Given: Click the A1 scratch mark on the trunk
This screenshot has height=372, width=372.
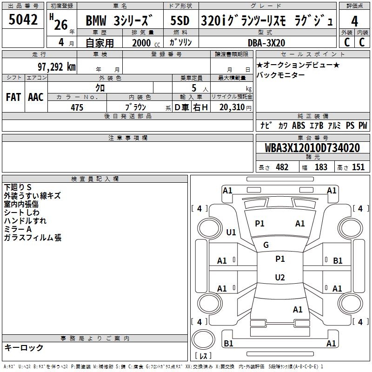Looking at the screenshot, I should coord(298,309).
